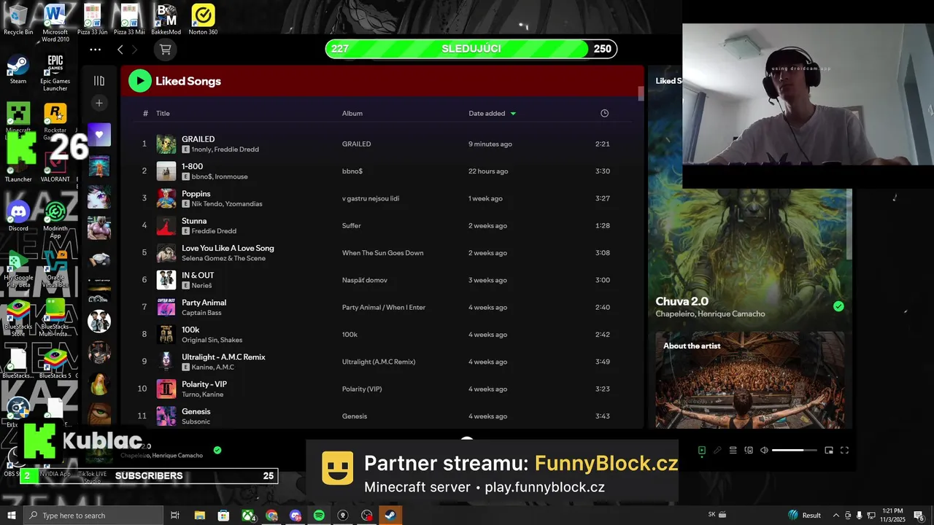Sort by the Title column header
This screenshot has width=934, height=525.
pos(163,113)
